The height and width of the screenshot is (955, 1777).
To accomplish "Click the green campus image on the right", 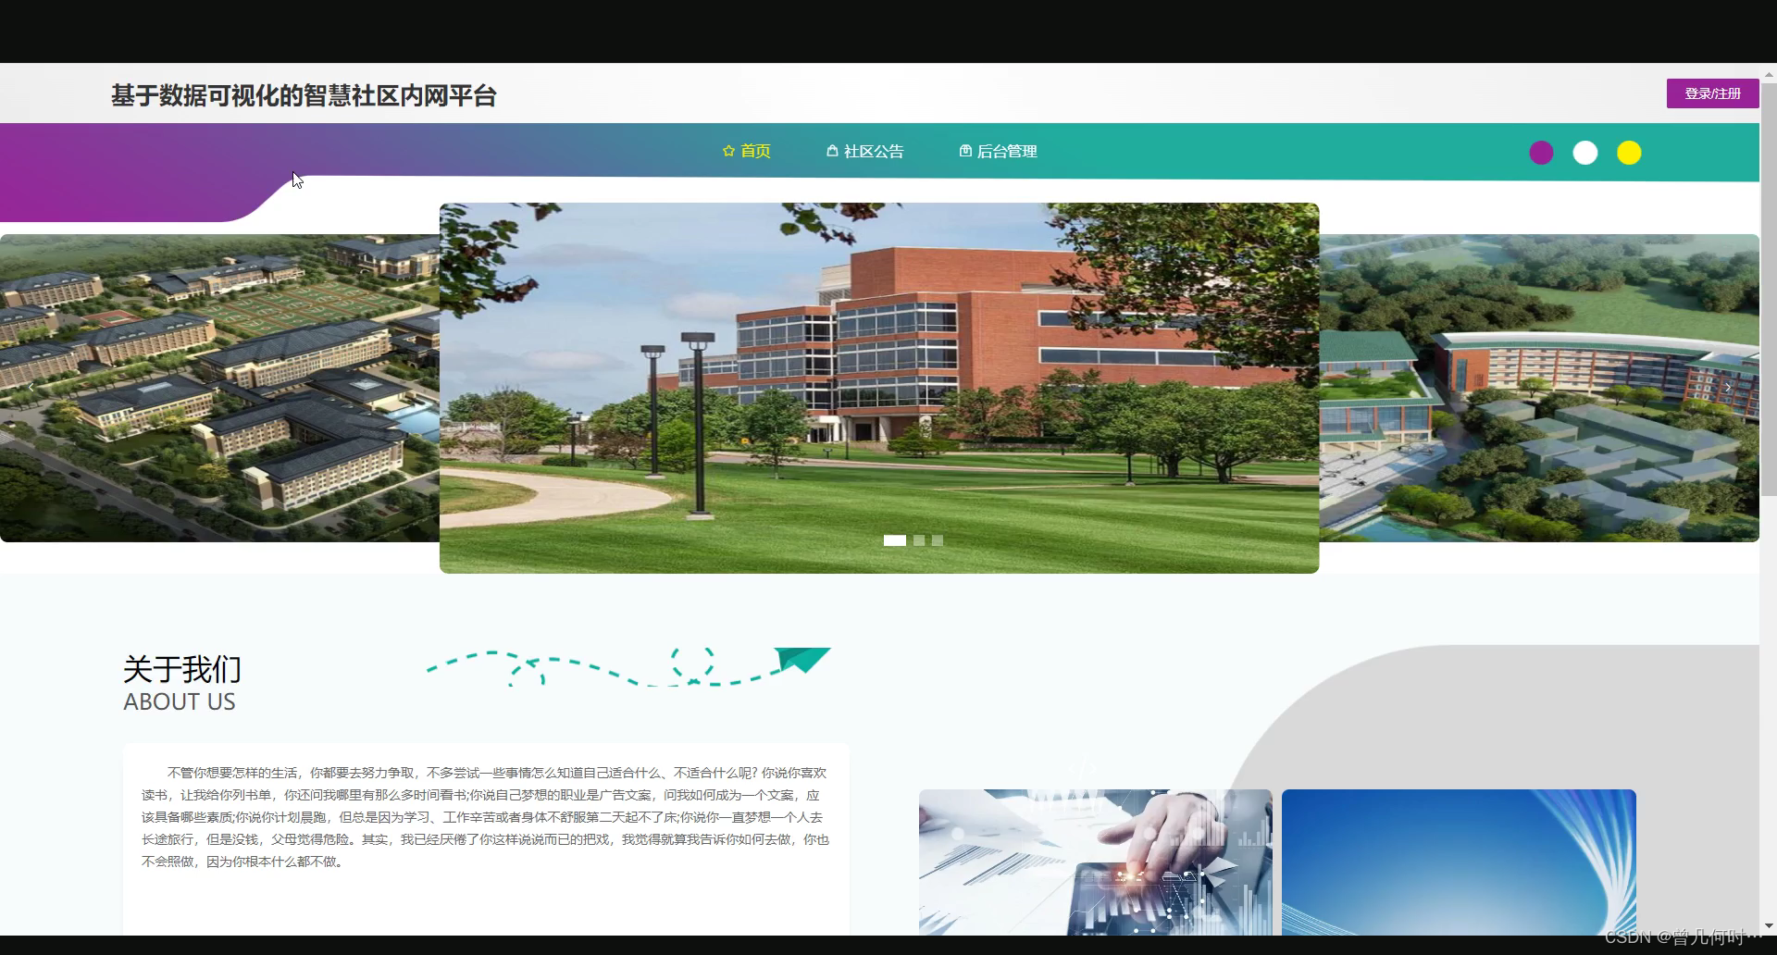I will click(x=1539, y=388).
